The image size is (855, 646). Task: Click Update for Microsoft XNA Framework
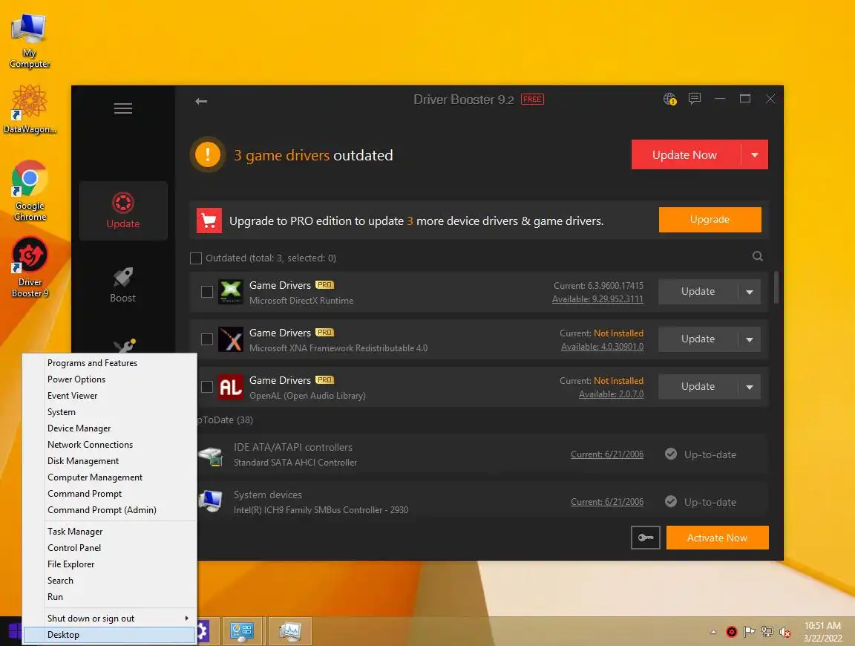pos(698,339)
